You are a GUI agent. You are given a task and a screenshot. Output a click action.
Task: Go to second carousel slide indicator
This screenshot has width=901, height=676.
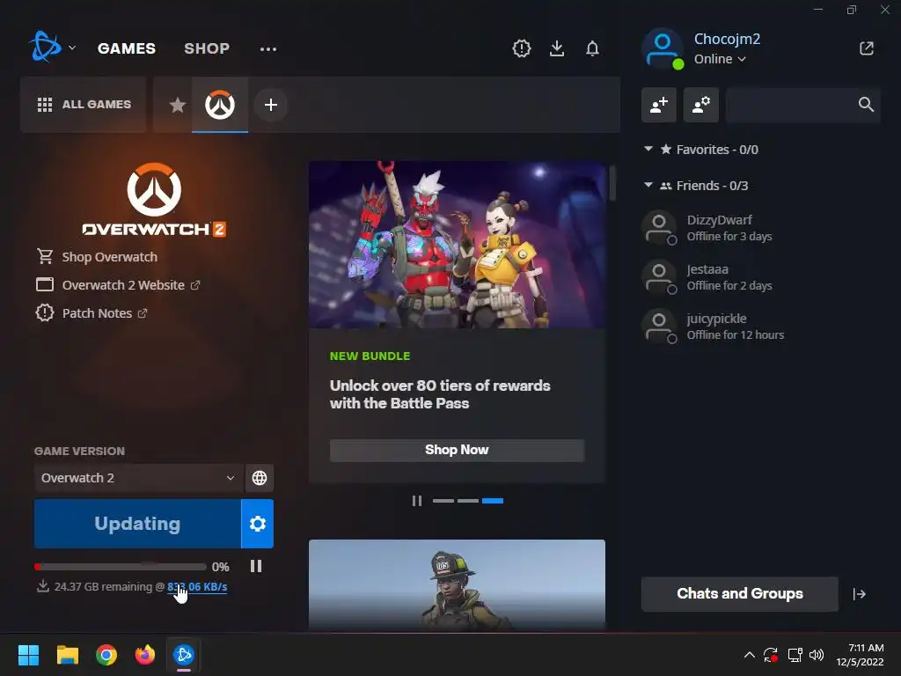tap(468, 501)
